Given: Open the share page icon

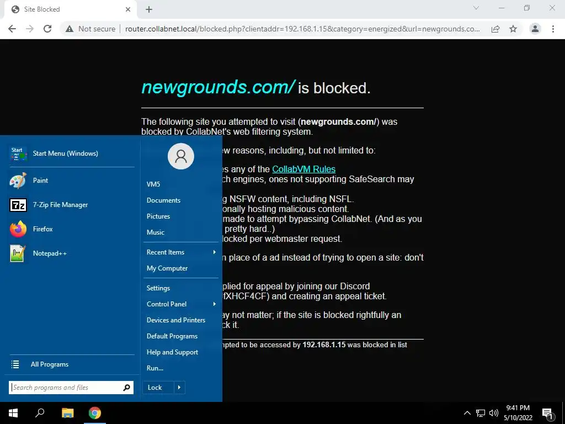Looking at the screenshot, I should (495, 29).
